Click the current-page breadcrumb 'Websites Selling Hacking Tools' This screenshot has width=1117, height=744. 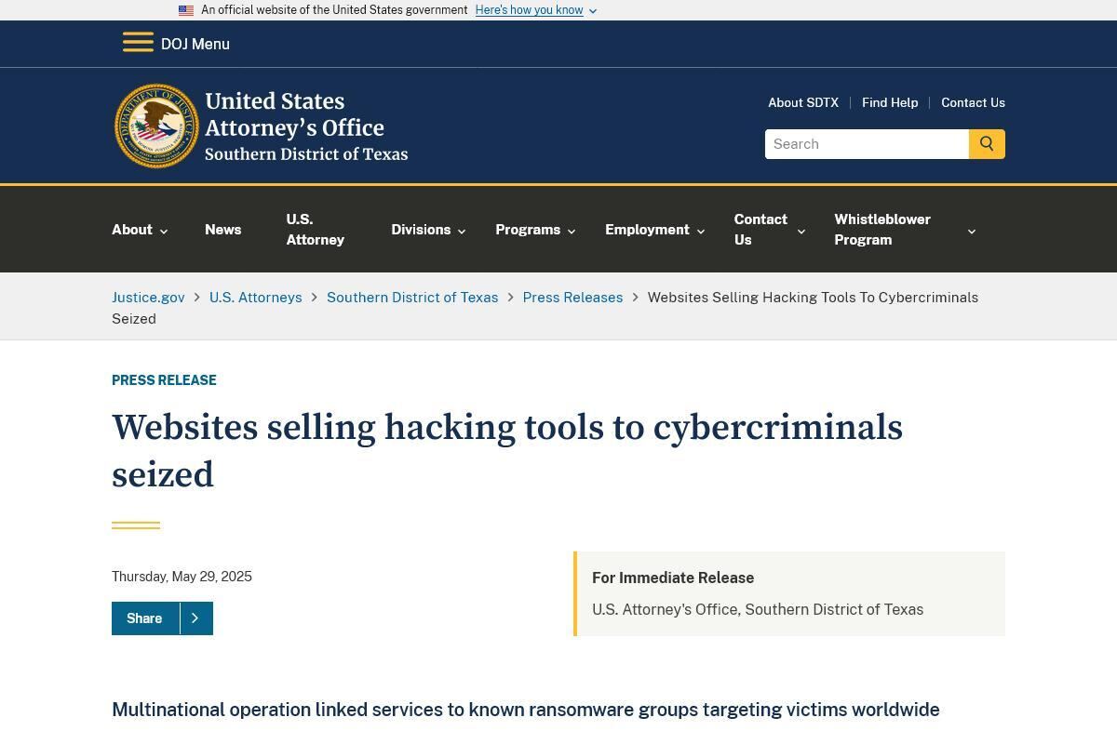[545, 308]
